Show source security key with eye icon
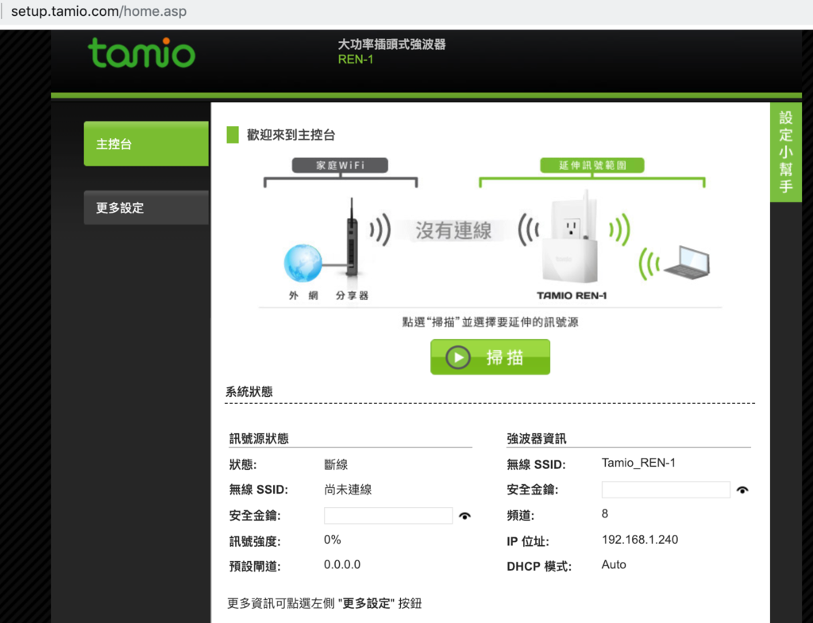 click(465, 516)
